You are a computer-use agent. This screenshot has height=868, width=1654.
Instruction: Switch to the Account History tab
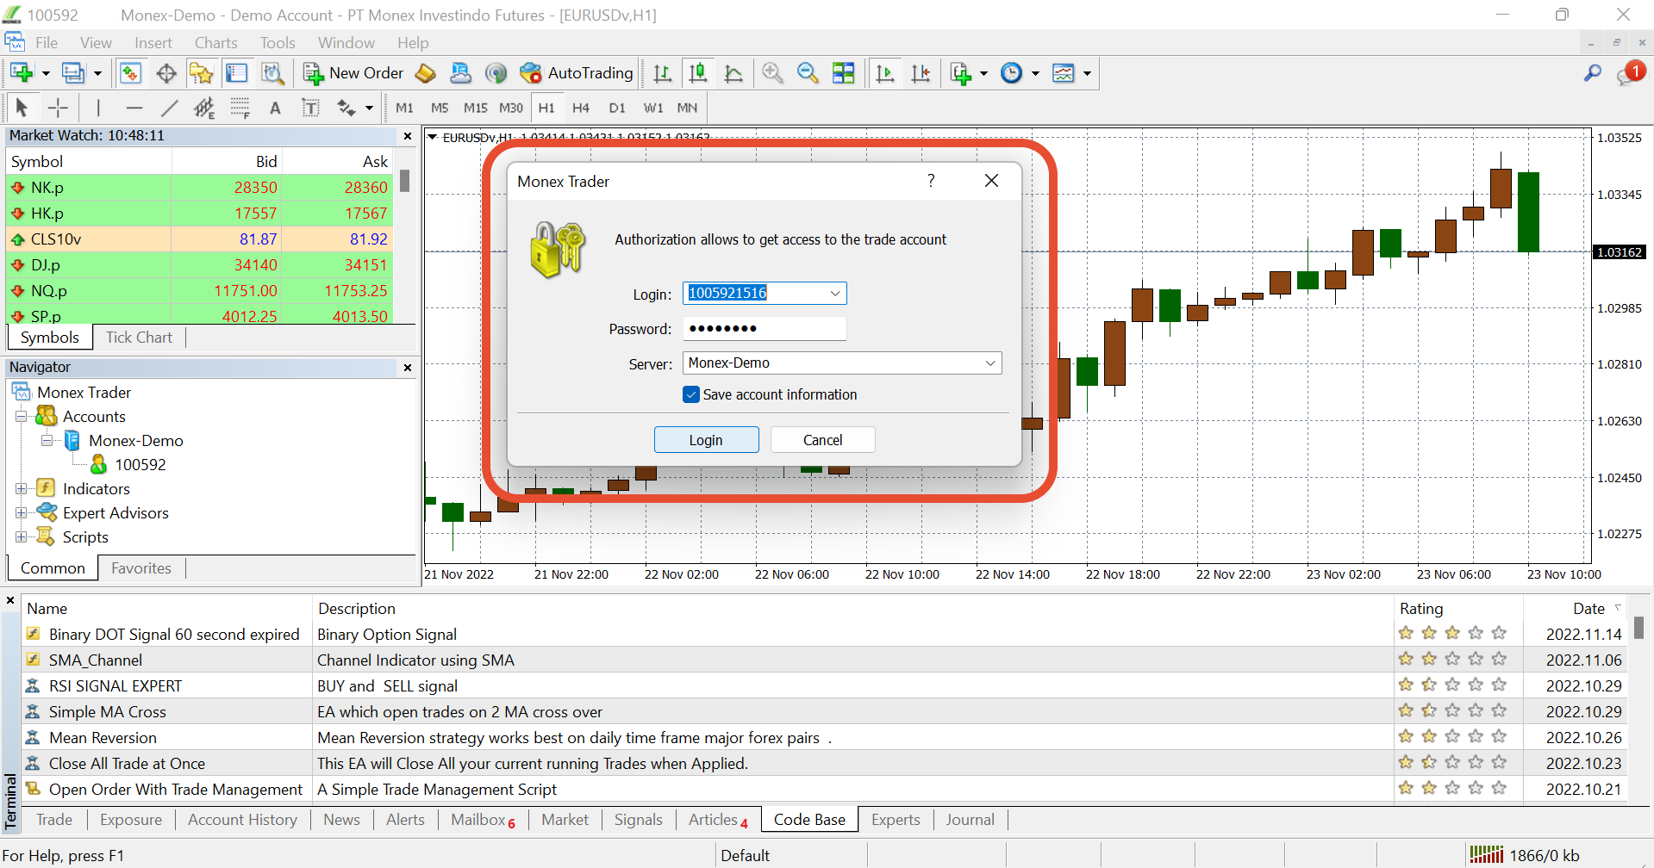(242, 820)
